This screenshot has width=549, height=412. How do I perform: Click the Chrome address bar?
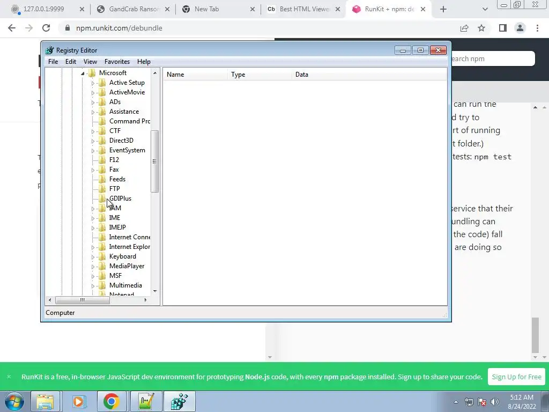click(259, 28)
